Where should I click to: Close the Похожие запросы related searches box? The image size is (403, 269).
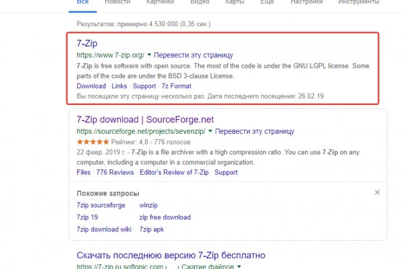pos(377,193)
